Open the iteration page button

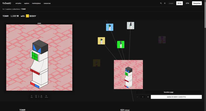pyautogui.click(x=168, y=92)
